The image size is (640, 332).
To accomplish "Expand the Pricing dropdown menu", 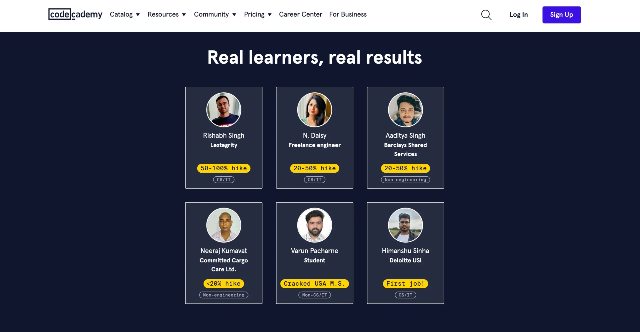I will 257,14.
